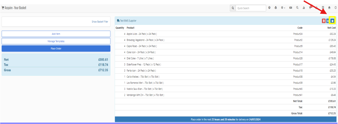The height and width of the screenshot is (124, 338).
Task: Click the Place Order button
Action: click(x=56, y=48)
